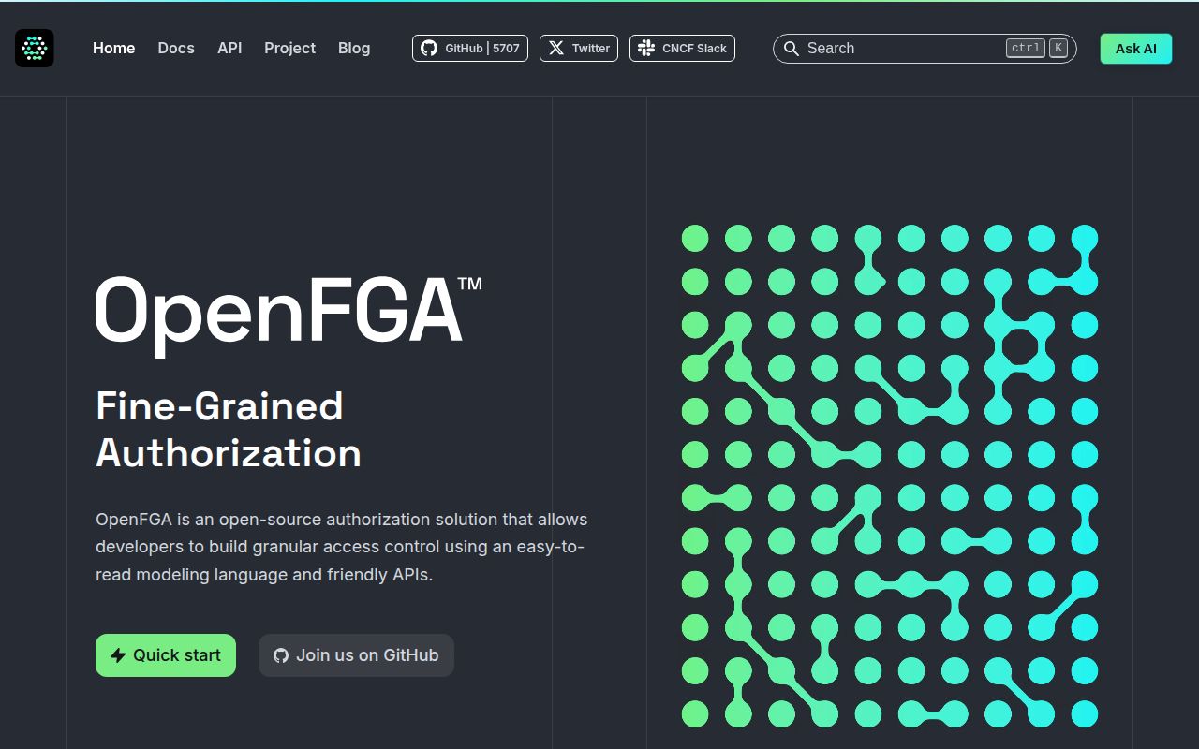The image size is (1199, 749).
Task: Click the ctrl key hint badge
Action: (1026, 48)
